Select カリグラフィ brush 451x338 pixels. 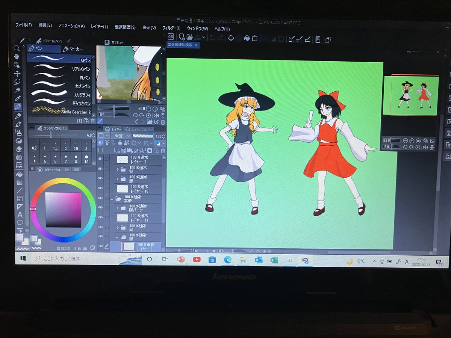[59, 94]
